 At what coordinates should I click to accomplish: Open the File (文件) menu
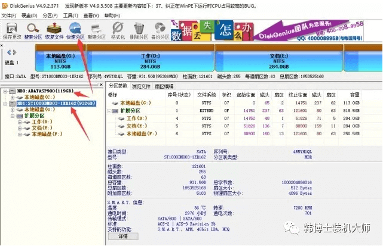coord(9,15)
